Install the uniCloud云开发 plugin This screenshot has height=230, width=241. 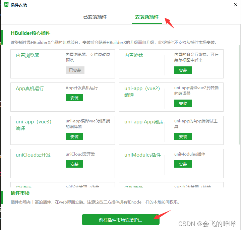point(74,164)
